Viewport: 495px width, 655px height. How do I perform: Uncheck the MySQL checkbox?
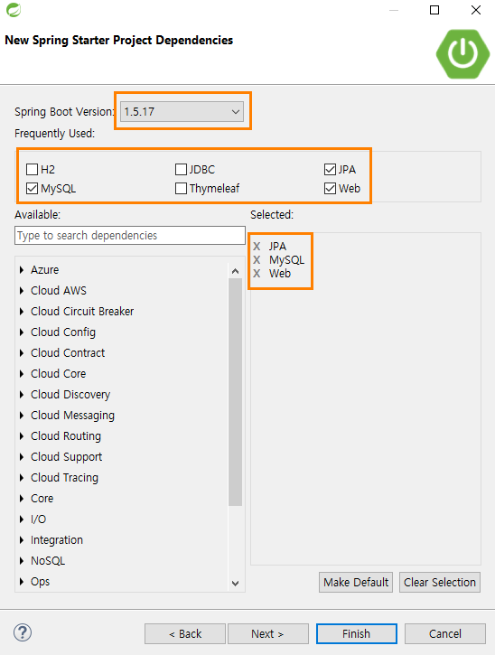click(32, 189)
